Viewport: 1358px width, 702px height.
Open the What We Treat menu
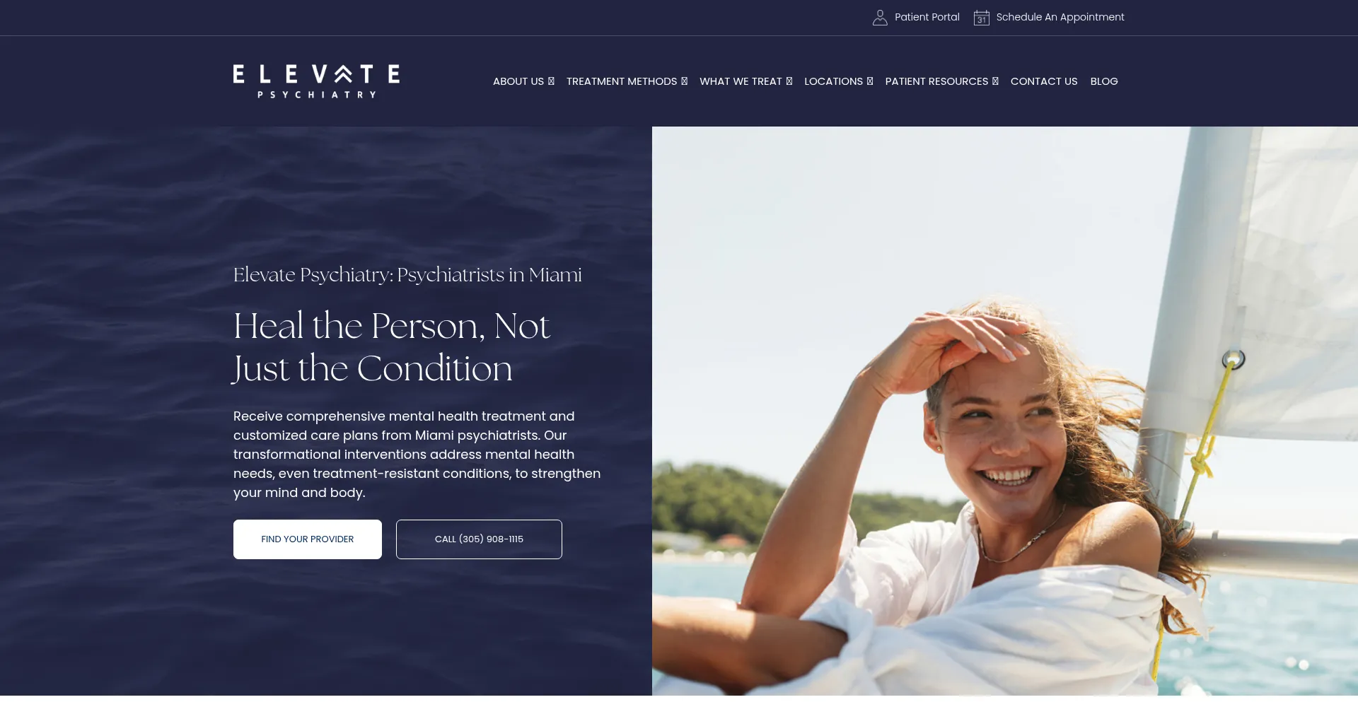(741, 81)
